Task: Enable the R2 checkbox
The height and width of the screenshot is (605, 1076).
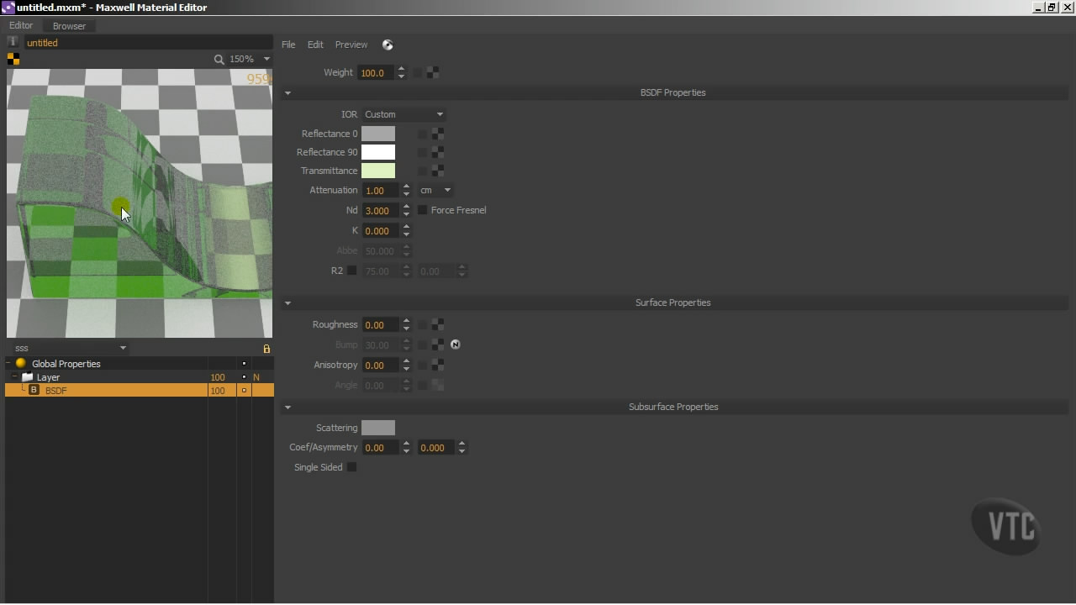Action: pyautogui.click(x=352, y=271)
